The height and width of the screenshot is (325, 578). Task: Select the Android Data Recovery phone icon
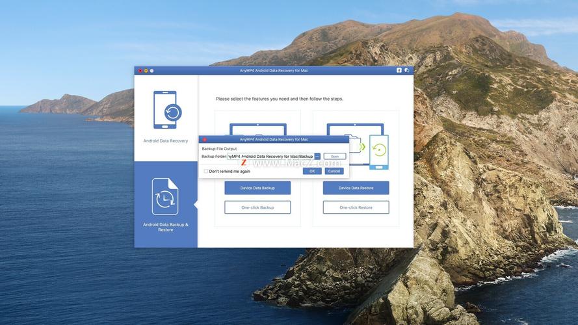click(x=165, y=109)
